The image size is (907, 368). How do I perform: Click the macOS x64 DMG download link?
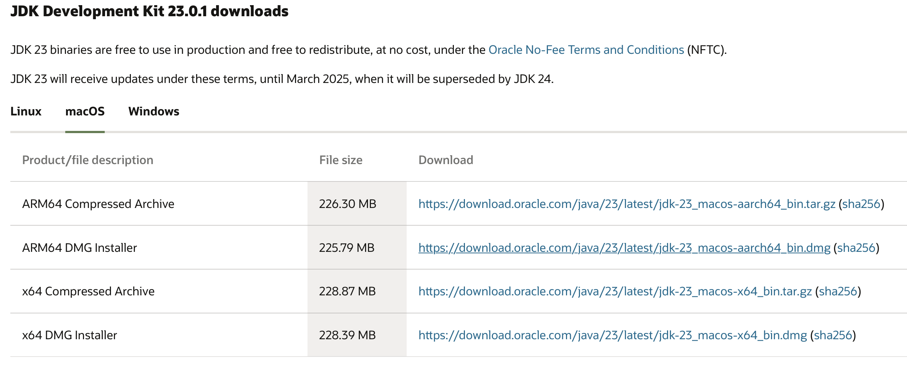pos(612,335)
